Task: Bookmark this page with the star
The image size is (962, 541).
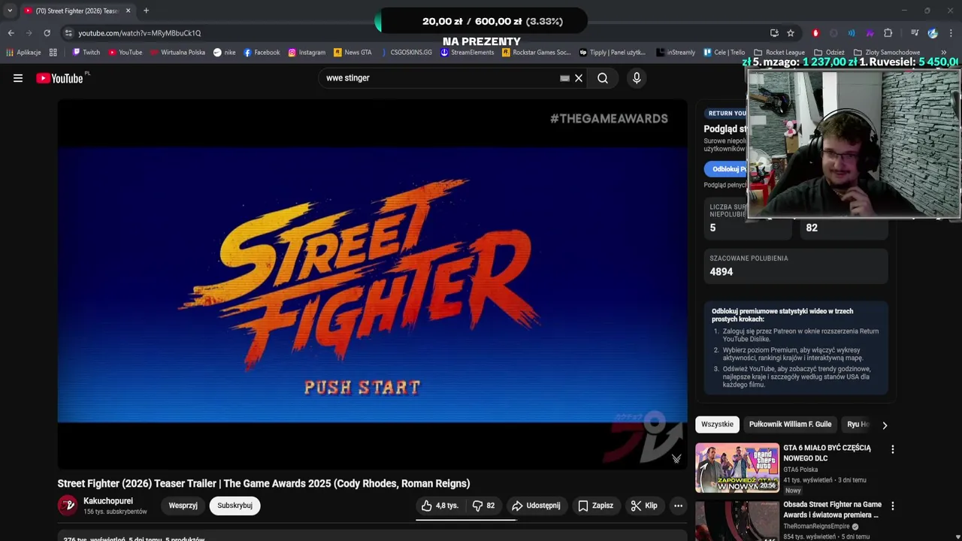Action: [791, 33]
